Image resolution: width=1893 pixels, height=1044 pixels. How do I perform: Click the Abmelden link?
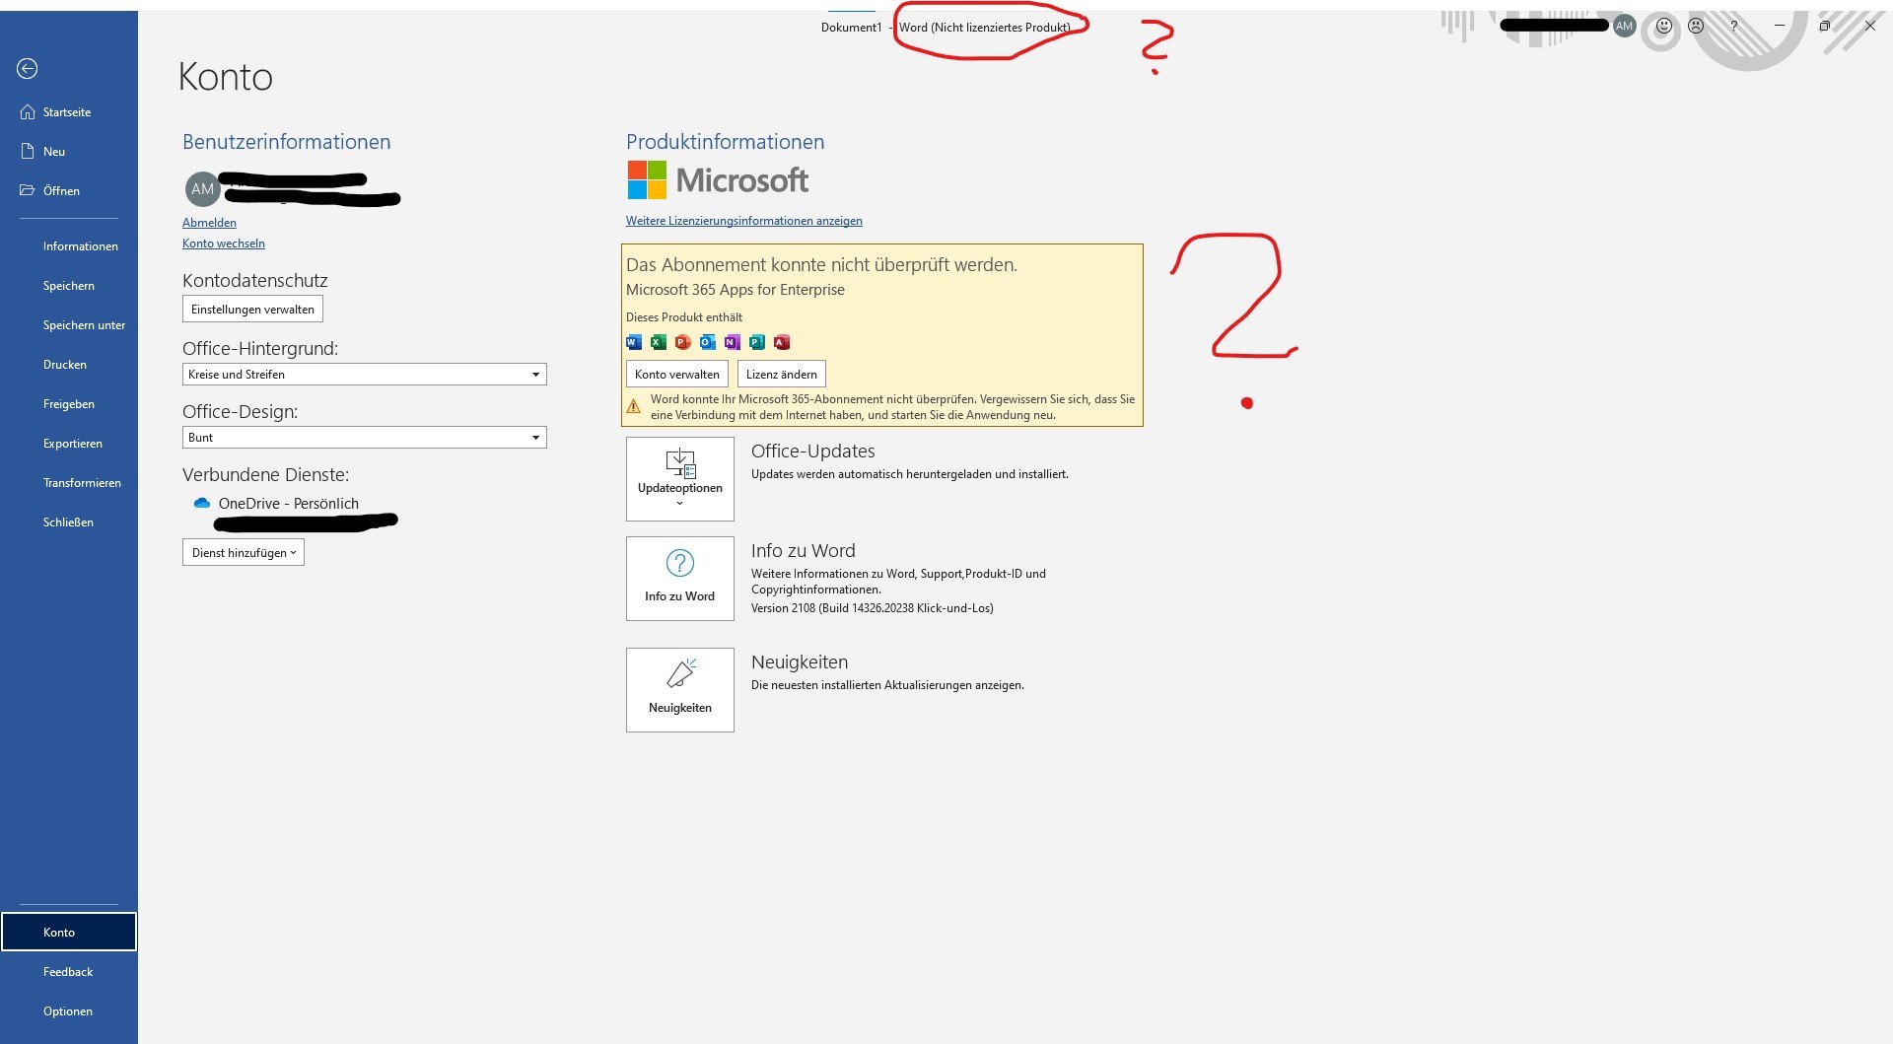(x=209, y=223)
